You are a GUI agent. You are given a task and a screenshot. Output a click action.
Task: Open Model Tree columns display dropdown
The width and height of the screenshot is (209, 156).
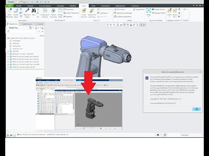click(x=37, y=28)
